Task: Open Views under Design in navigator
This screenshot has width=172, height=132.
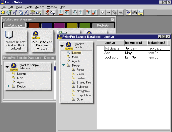Action: (80, 74)
